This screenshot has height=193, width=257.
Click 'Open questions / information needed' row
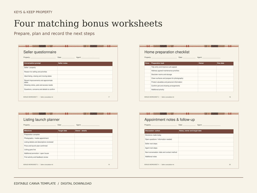click(189, 140)
